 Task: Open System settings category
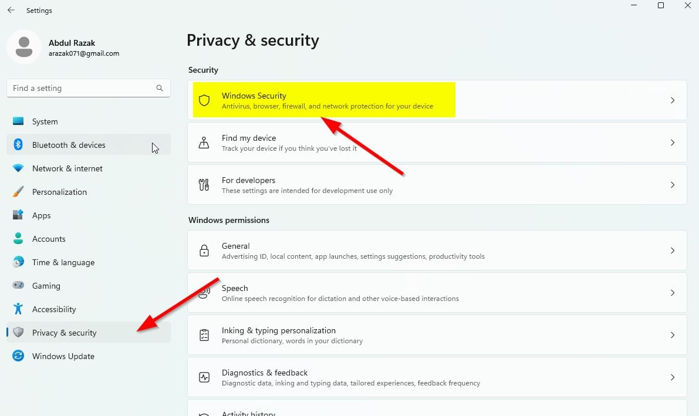pos(45,121)
